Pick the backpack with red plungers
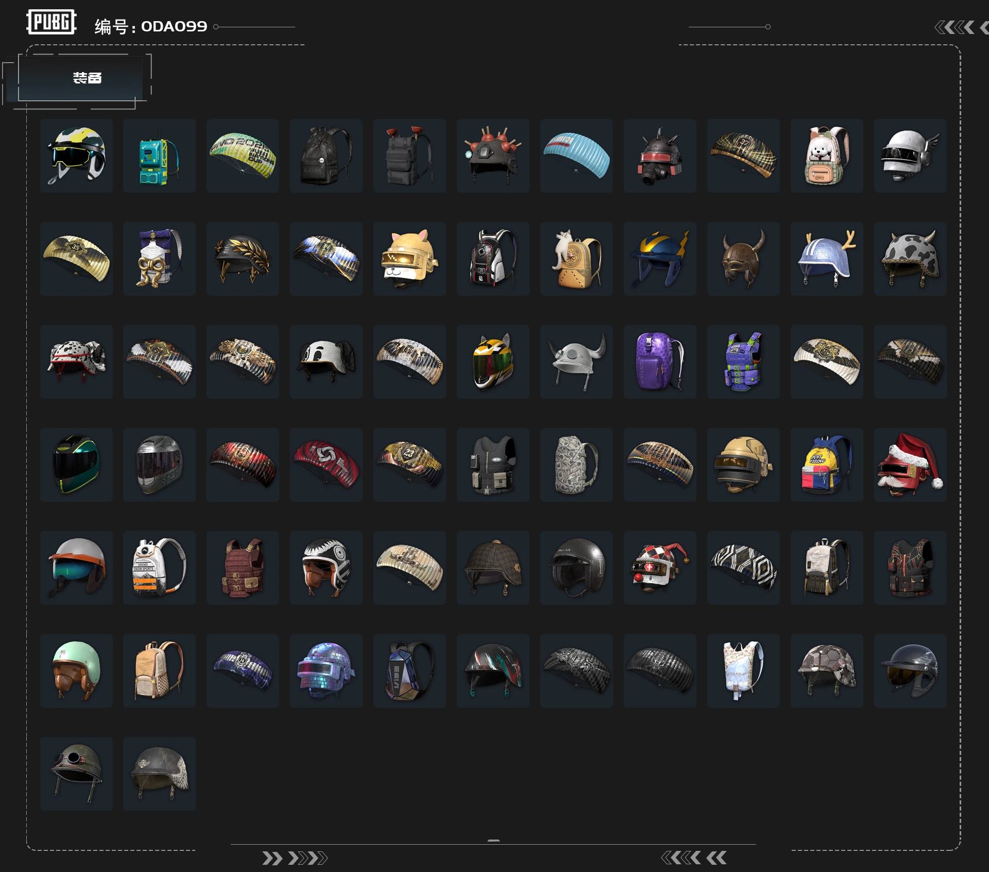Viewport: 989px width, 872px height. coord(410,156)
